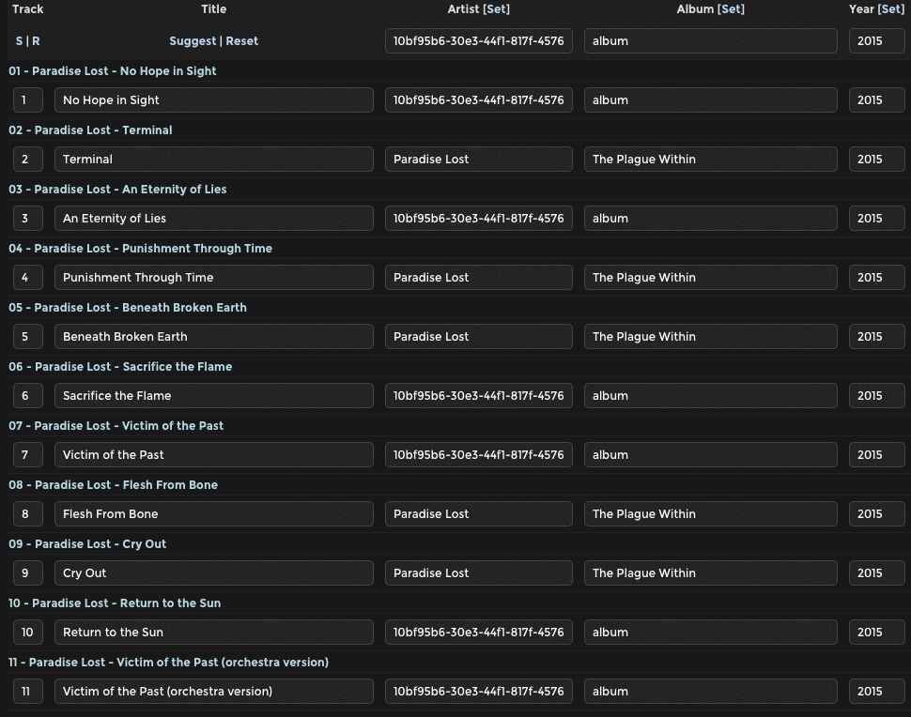
Task: Click the Reset link under Title
Action: (x=241, y=41)
